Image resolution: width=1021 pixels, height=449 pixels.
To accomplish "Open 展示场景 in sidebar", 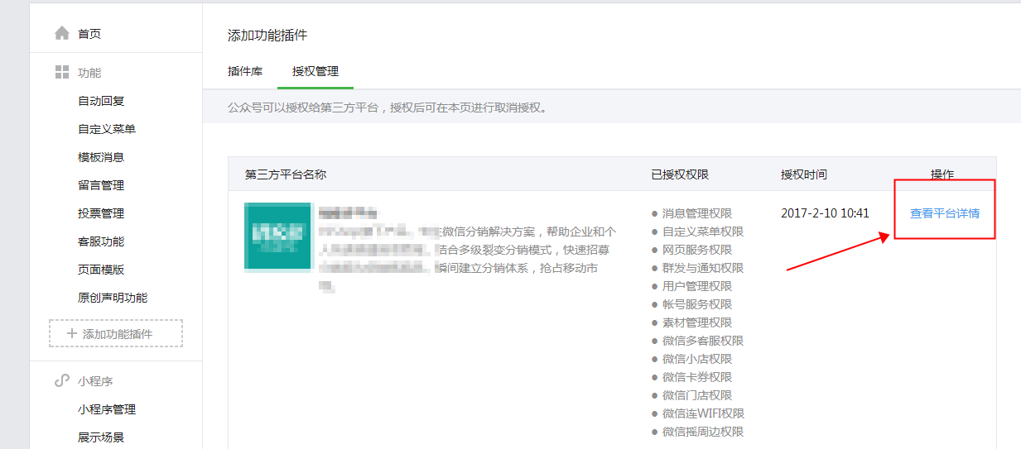I will point(101,437).
